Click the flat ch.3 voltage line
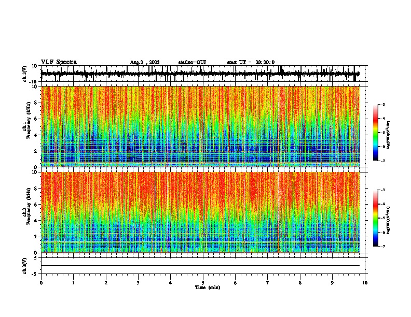The height and width of the screenshot is (317, 411). [200, 266]
